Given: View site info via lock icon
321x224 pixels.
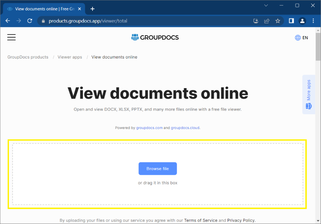Looking at the screenshot, I should click(x=43, y=21).
